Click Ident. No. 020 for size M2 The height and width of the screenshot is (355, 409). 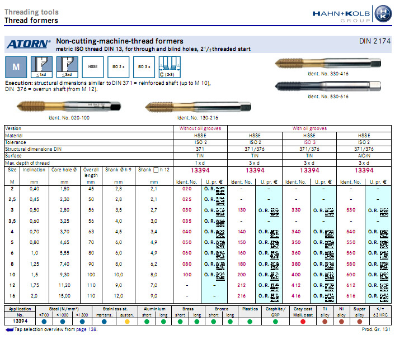(x=187, y=189)
